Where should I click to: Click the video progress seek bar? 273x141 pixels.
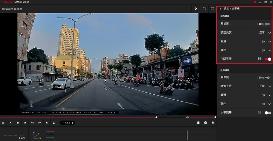tap(92, 117)
